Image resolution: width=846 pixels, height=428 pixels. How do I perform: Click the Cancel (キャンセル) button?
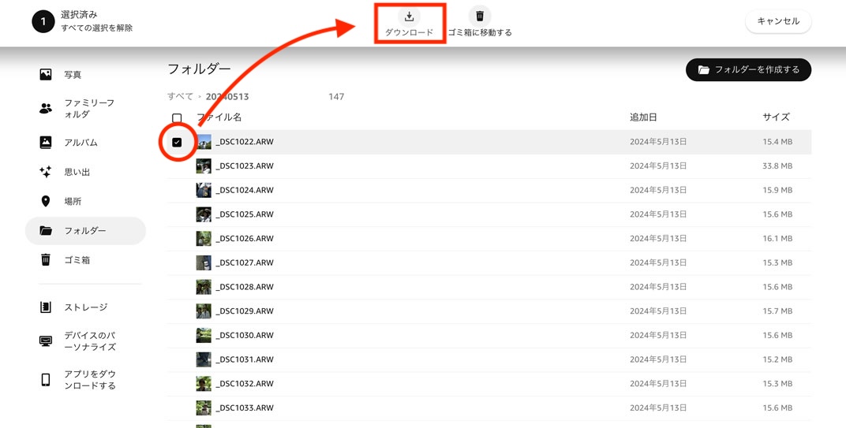pos(778,21)
